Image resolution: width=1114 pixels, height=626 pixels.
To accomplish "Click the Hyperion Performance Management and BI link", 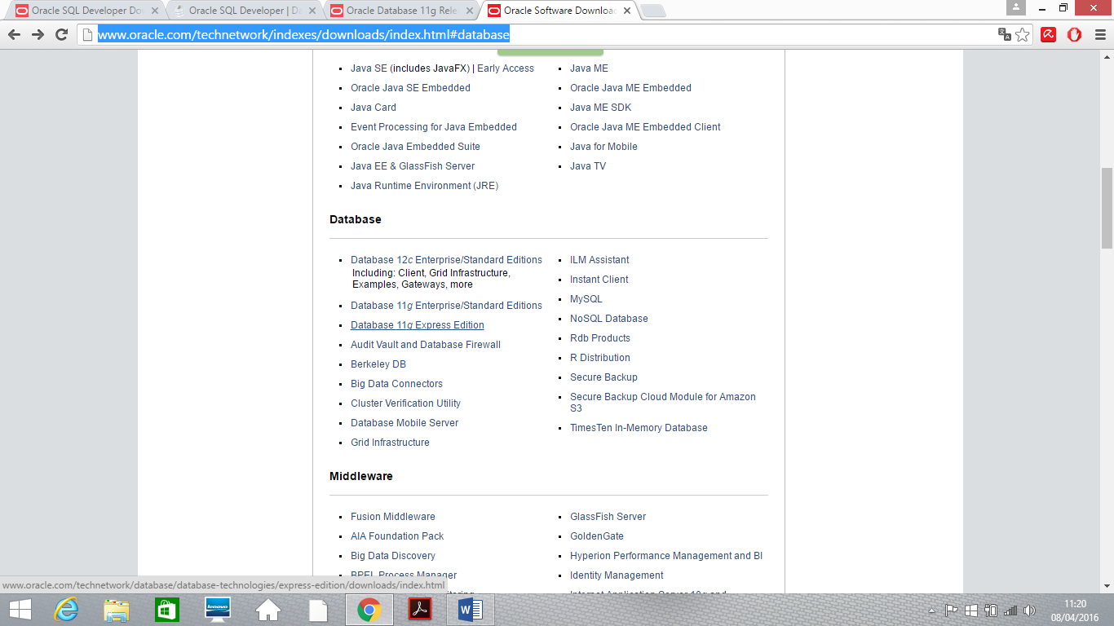I will (666, 556).
